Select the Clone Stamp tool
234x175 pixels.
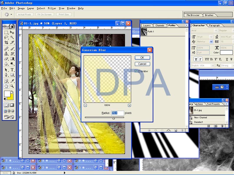pyautogui.click(x=6, y=54)
